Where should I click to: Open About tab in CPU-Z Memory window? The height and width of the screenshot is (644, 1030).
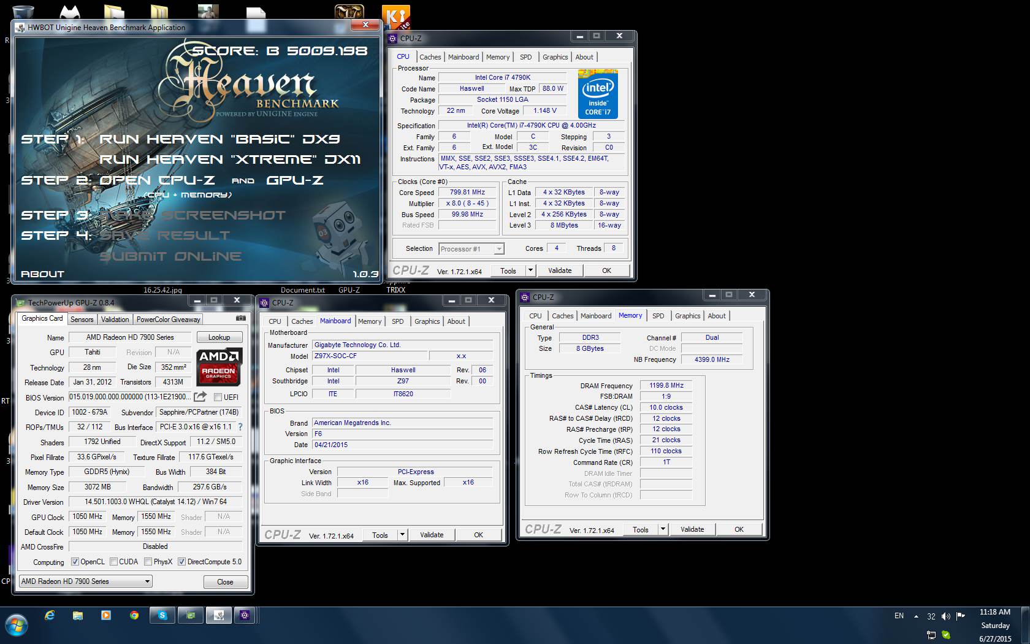(716, 316)
